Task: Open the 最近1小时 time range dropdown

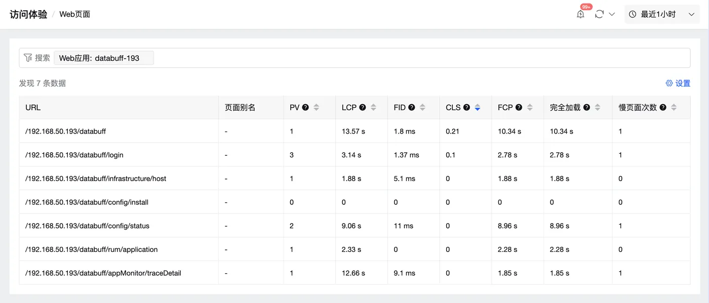Action: pos(661,14)
